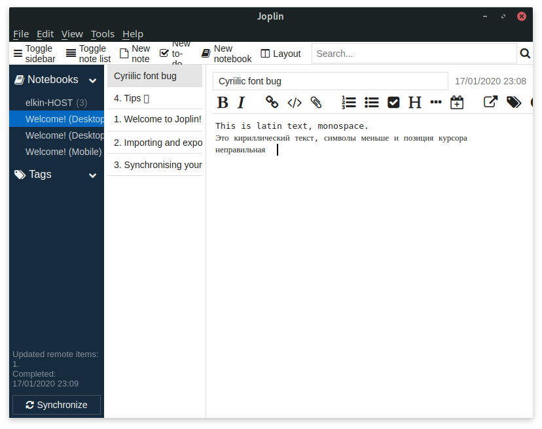Toggle italic formatting
The height and width of the screenshot is (429, 542).
(240, 103)
